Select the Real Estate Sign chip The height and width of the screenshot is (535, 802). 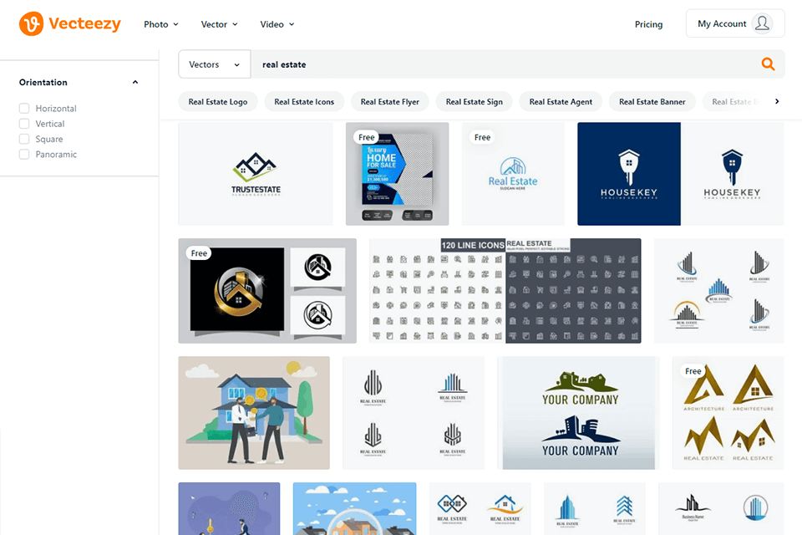pos(475,101)
